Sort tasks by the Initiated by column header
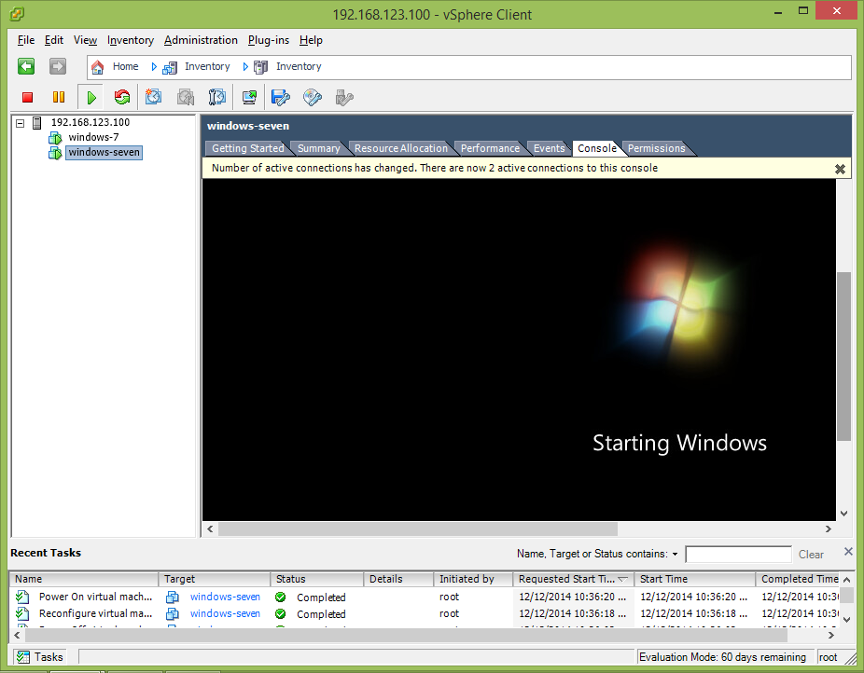Screen dimensions: 864x673 click(473, 579)
